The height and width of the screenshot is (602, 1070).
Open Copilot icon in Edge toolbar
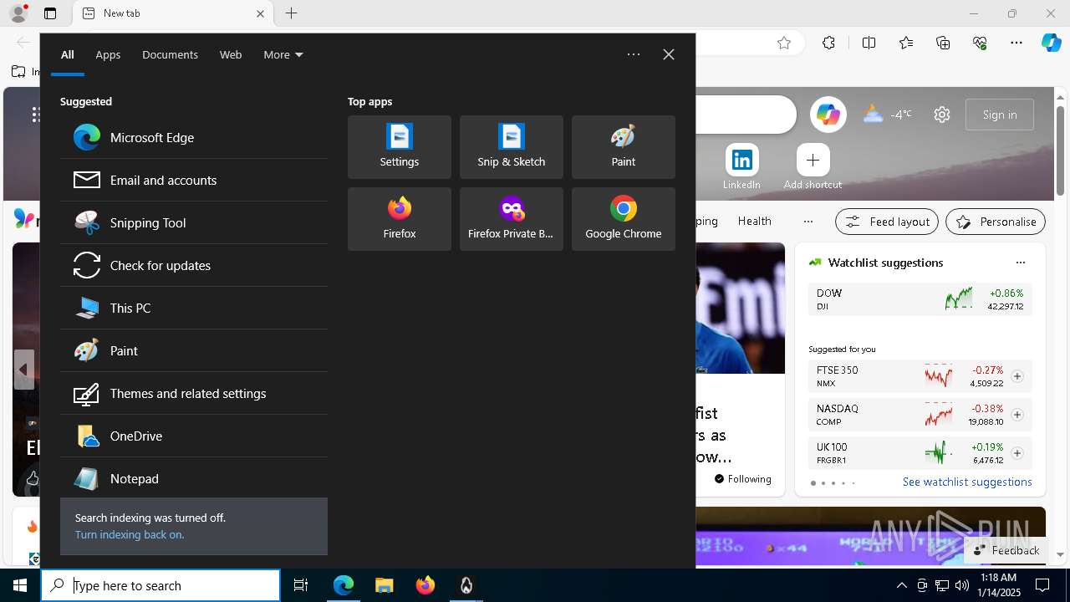1051,43
